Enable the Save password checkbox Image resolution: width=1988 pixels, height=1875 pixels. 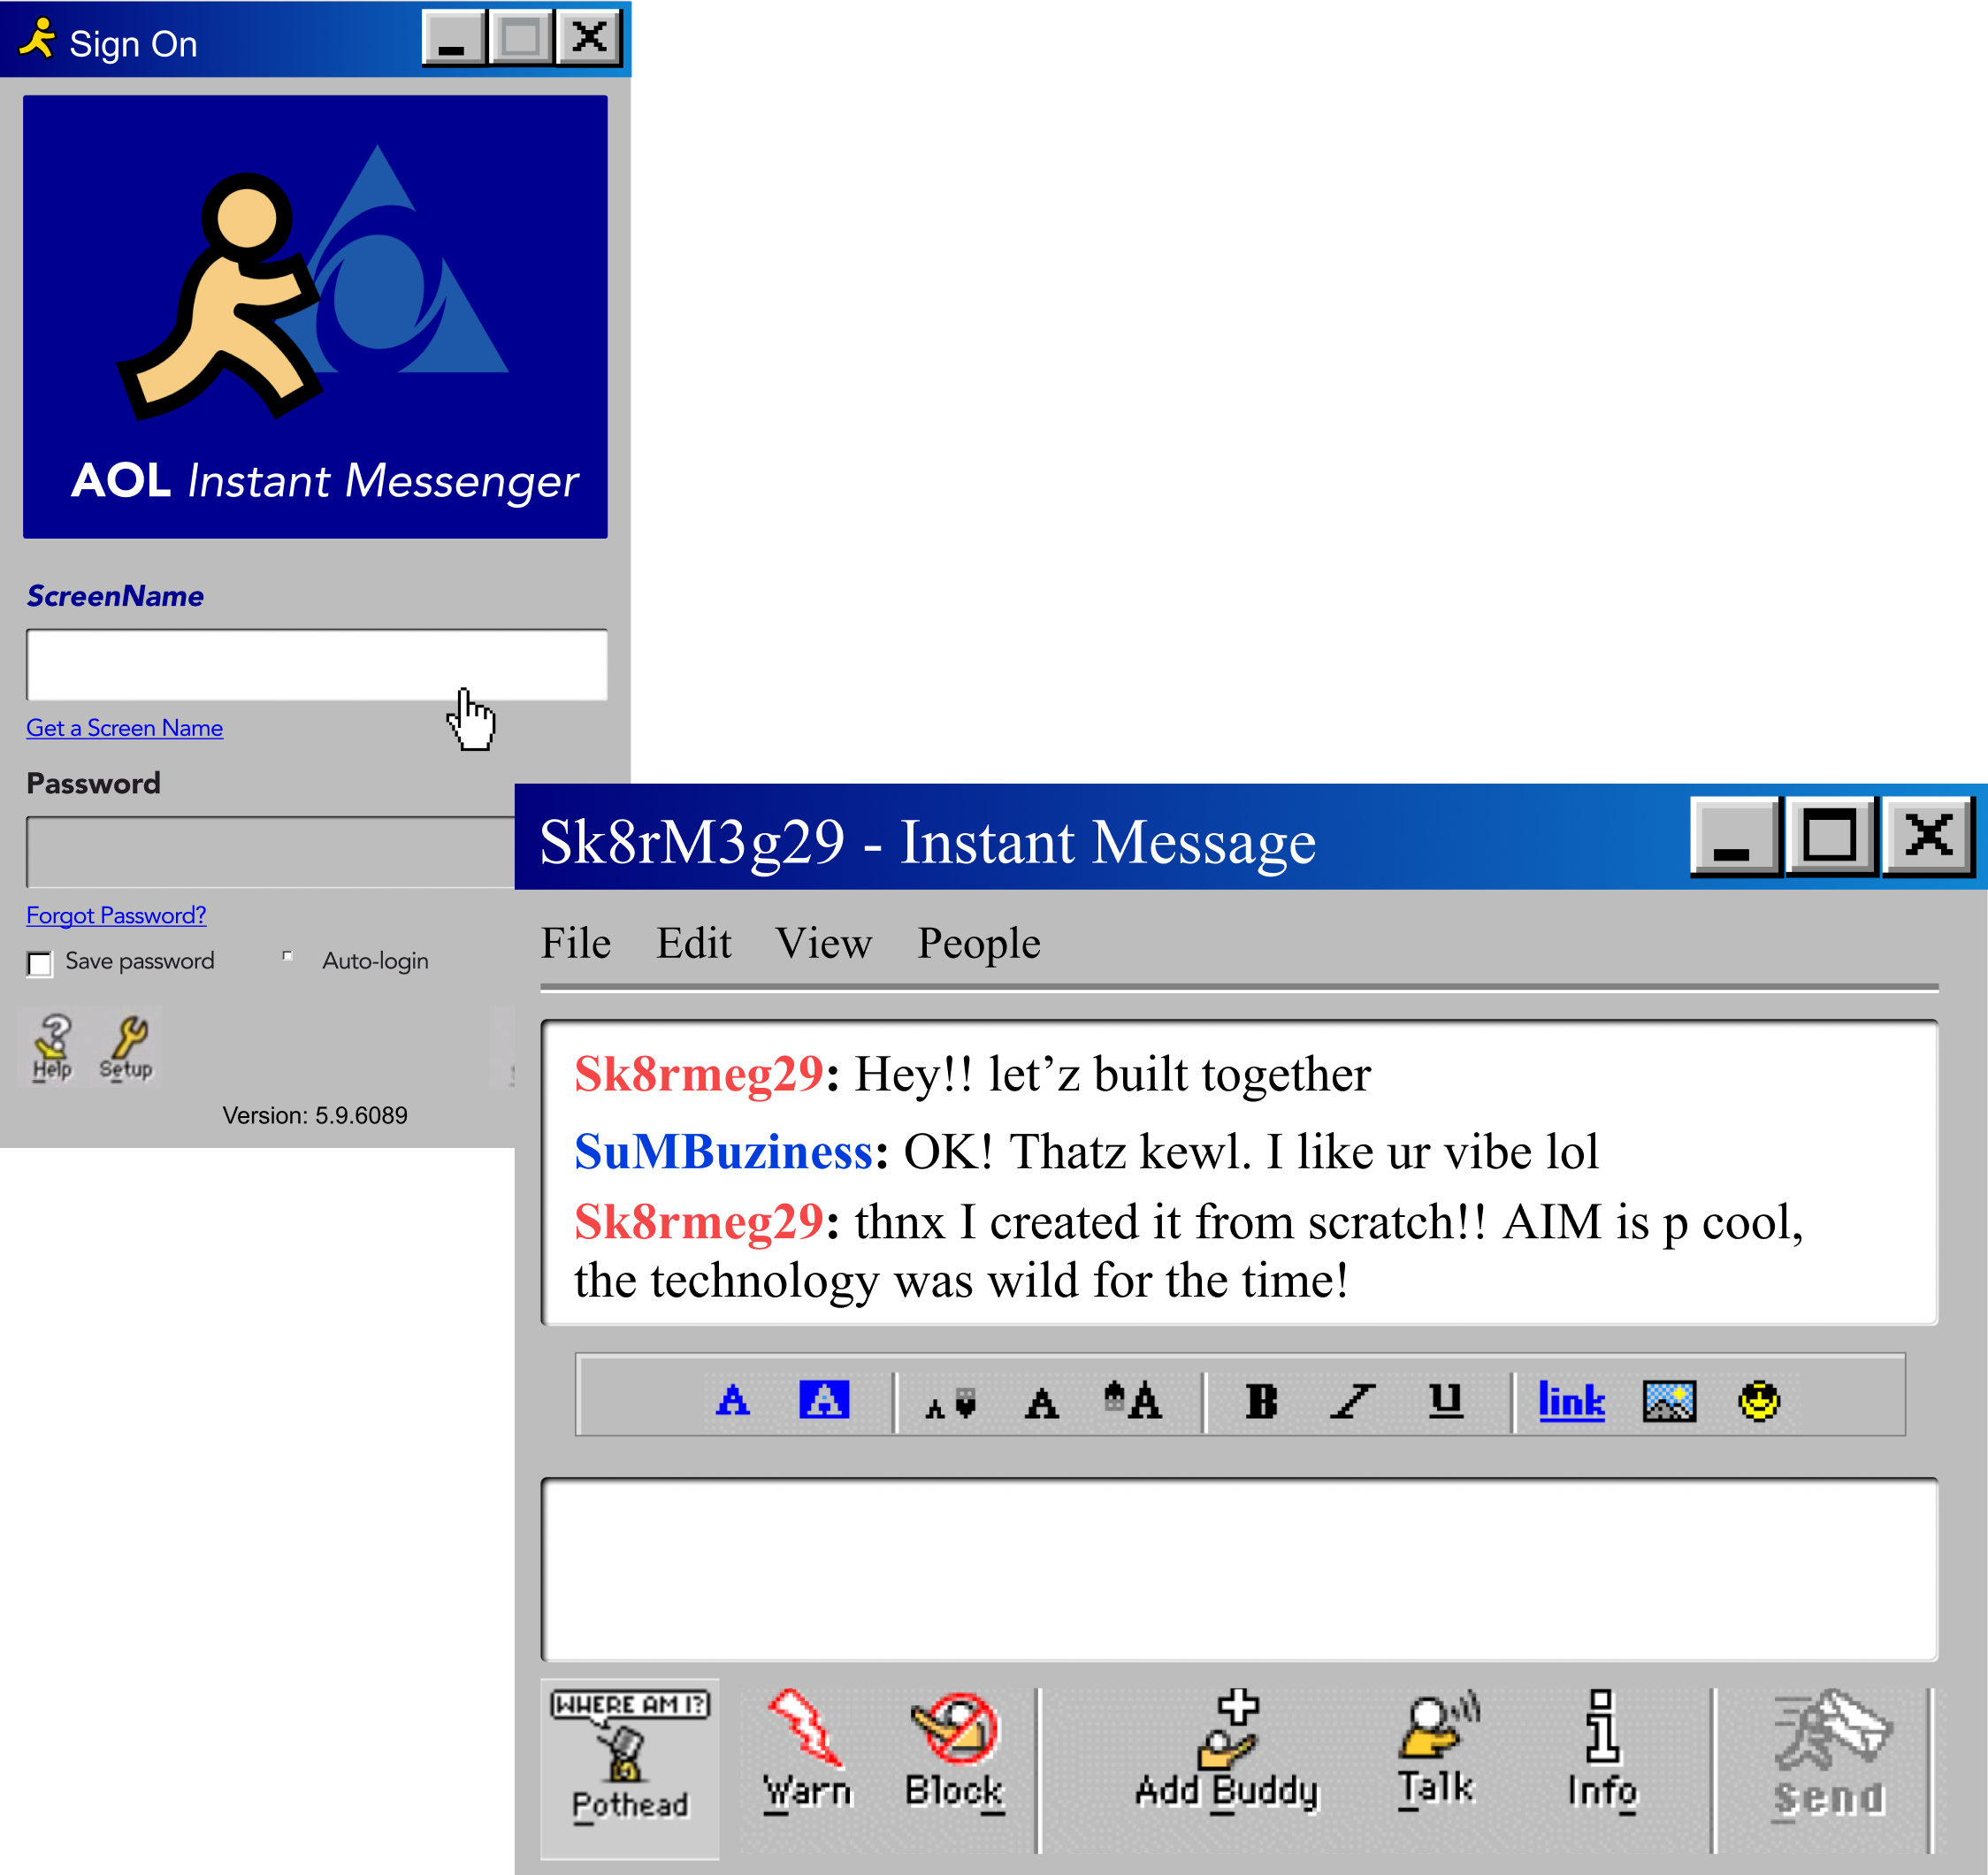pyautogui.click(x=40, y=963)
